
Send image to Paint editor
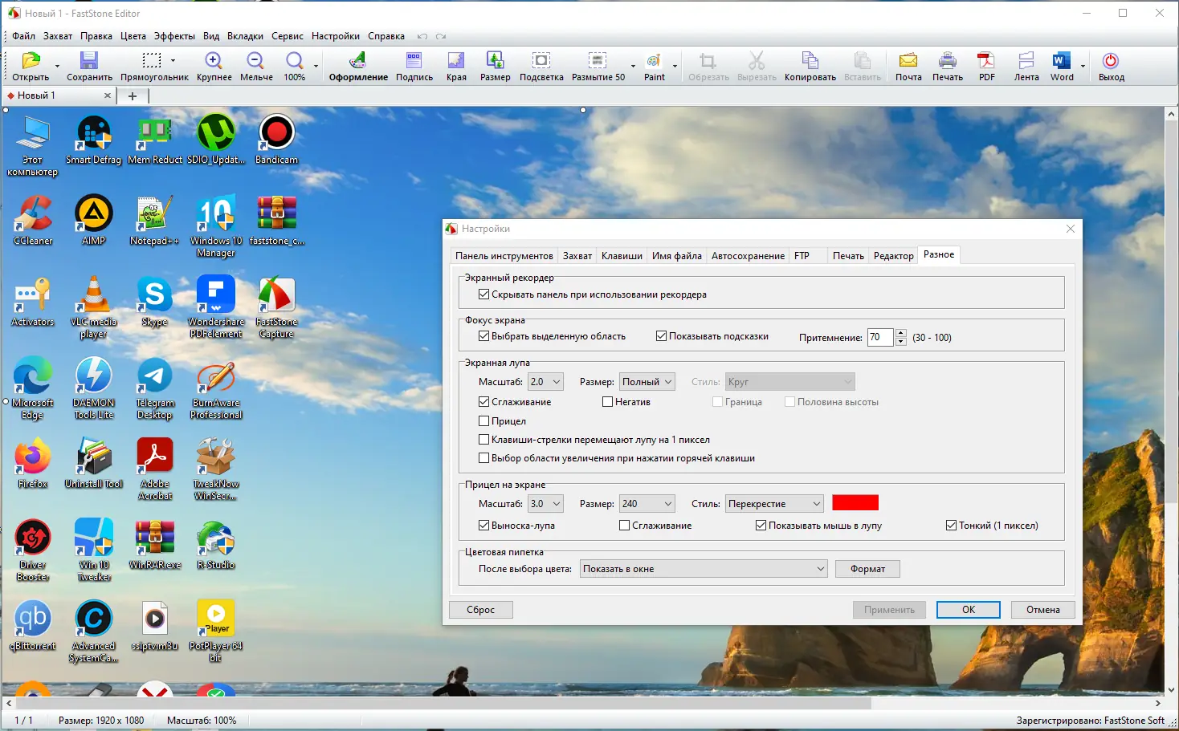coord(655,67)
